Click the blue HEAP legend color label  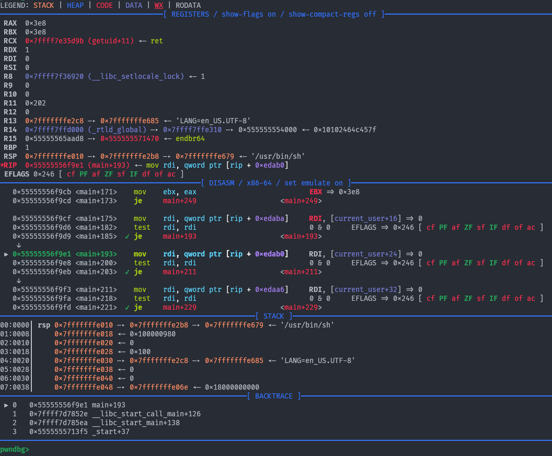[76, 5]
